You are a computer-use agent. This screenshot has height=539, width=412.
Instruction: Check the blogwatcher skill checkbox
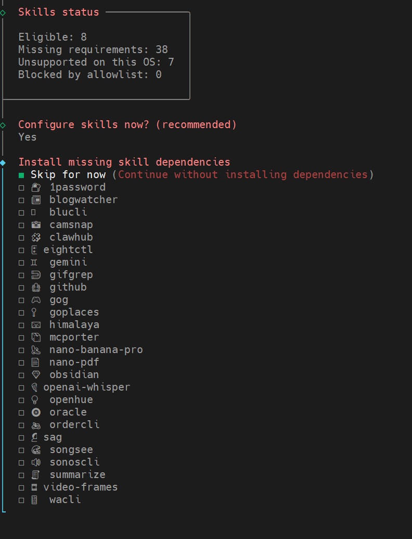(x=21, y=200)
